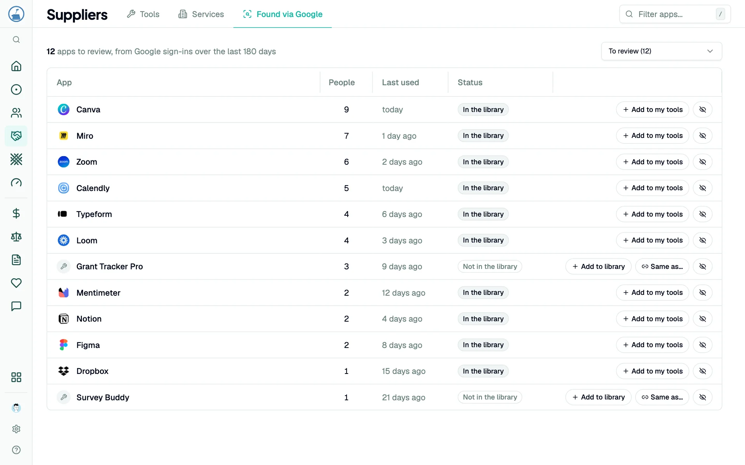Switch to the Tools tab
The width and height of the screenshot is (745, 465).
tap(143, 14)
